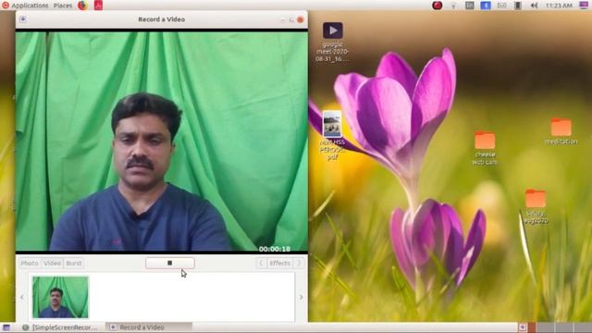Move thumbnail strip forward with right arrow
Screen dimensions: 592x333
(x=301, y=297)
